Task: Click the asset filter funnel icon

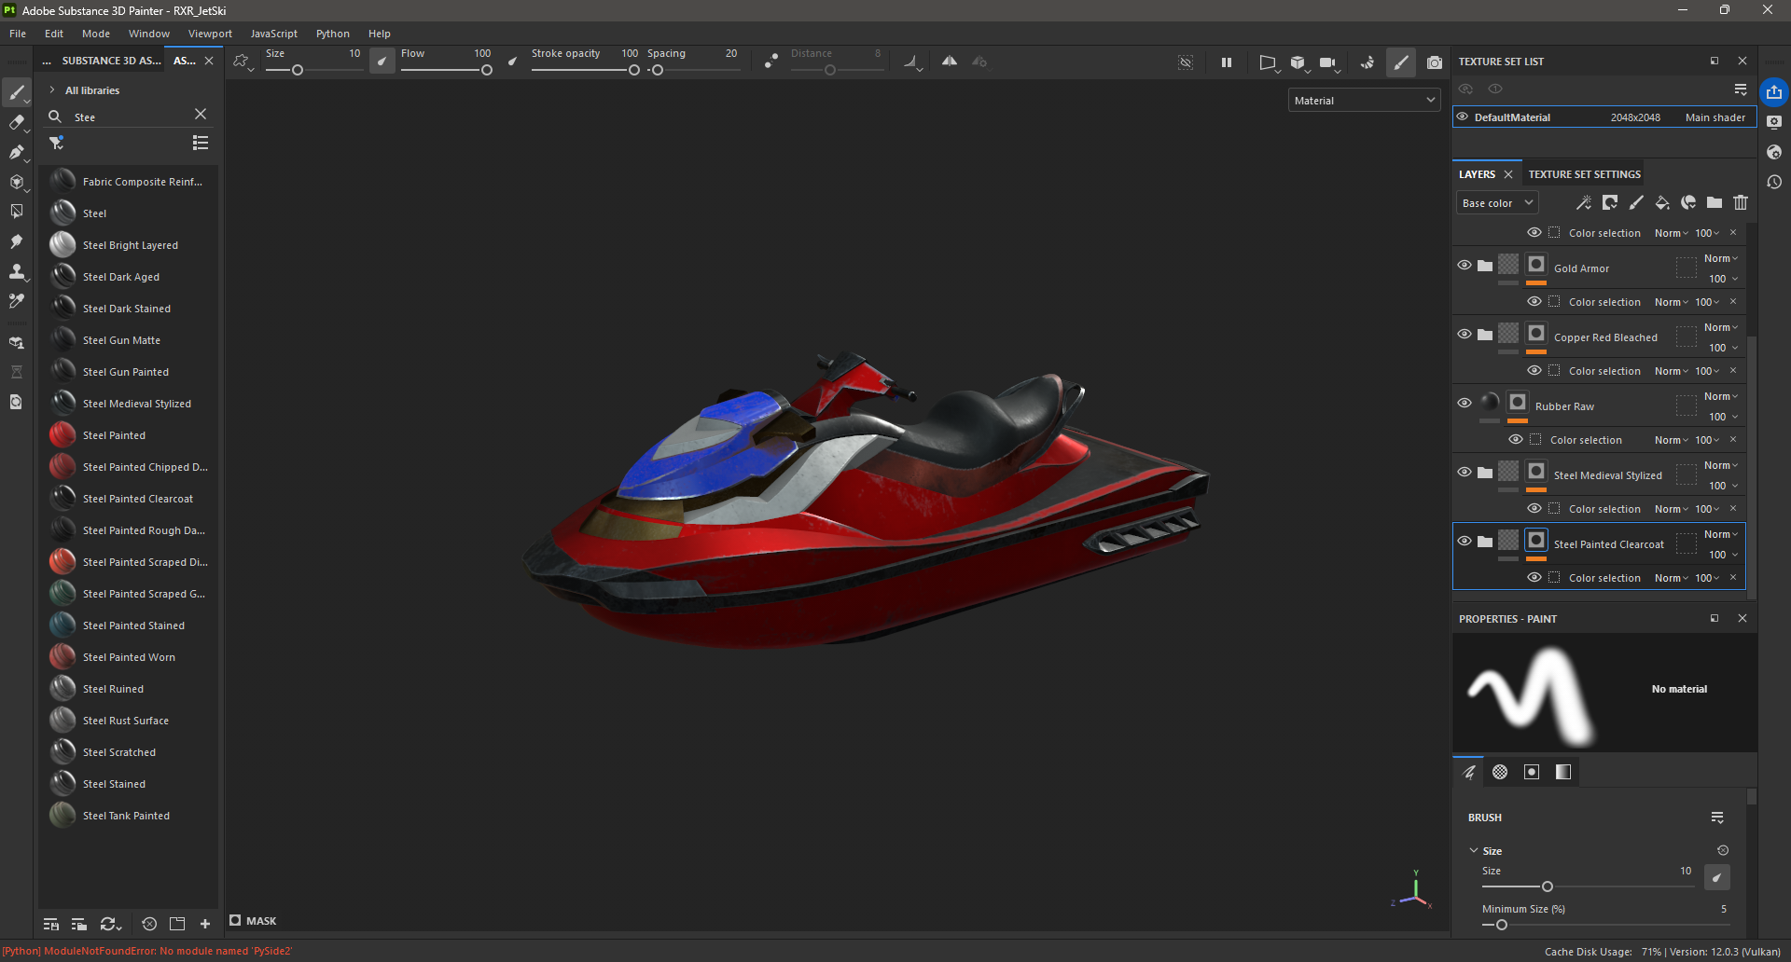Action: 56,143
